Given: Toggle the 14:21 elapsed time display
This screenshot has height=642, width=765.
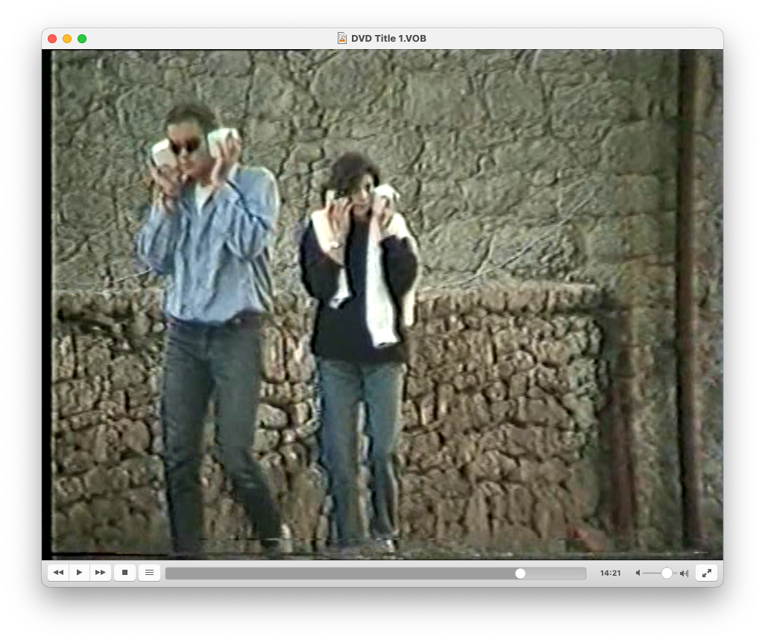Looking at the screenshot, I should click(x=610, y=573).
